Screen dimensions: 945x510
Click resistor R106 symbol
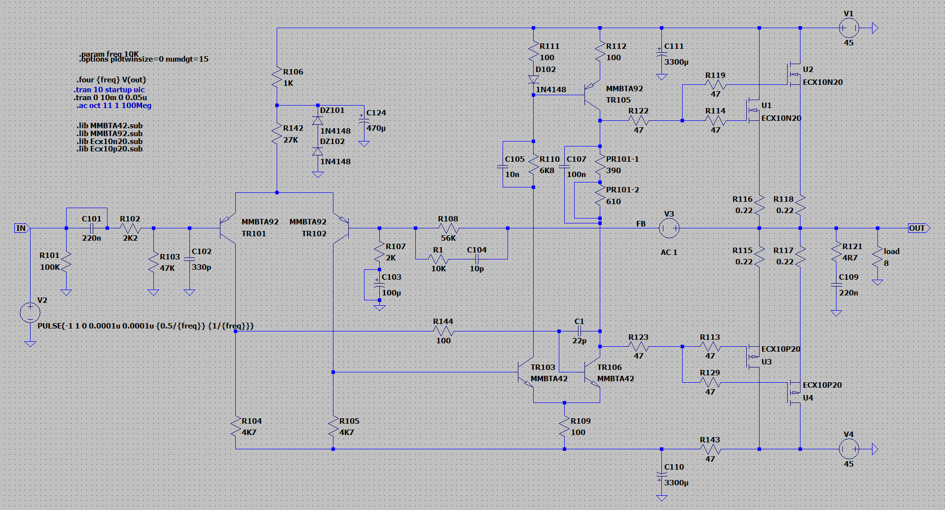tap(277, 77)
